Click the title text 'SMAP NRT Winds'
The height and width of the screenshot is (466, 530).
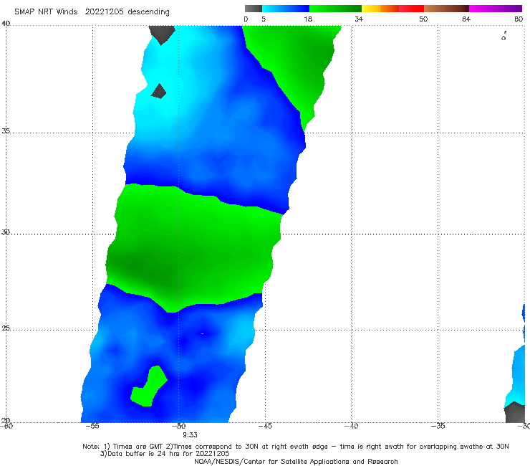tap(46, 11)
